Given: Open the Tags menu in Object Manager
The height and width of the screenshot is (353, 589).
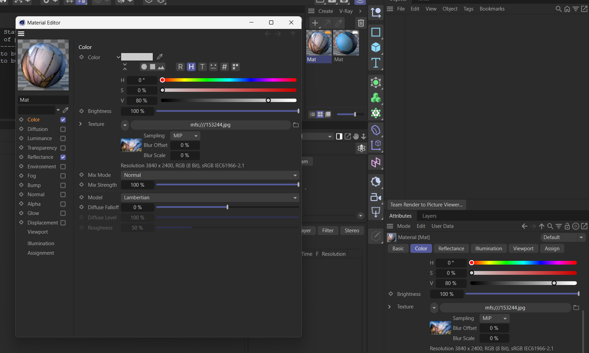Looking at the screenshot, I should (468, 9).
